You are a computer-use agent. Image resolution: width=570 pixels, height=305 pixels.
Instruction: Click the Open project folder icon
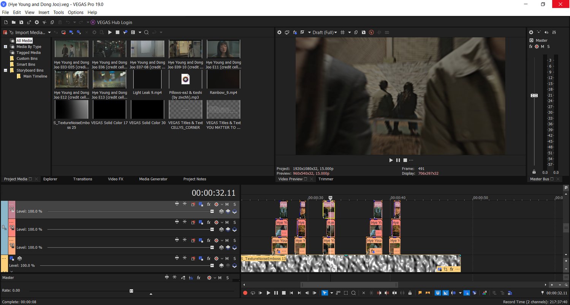(x=13, y=22)
